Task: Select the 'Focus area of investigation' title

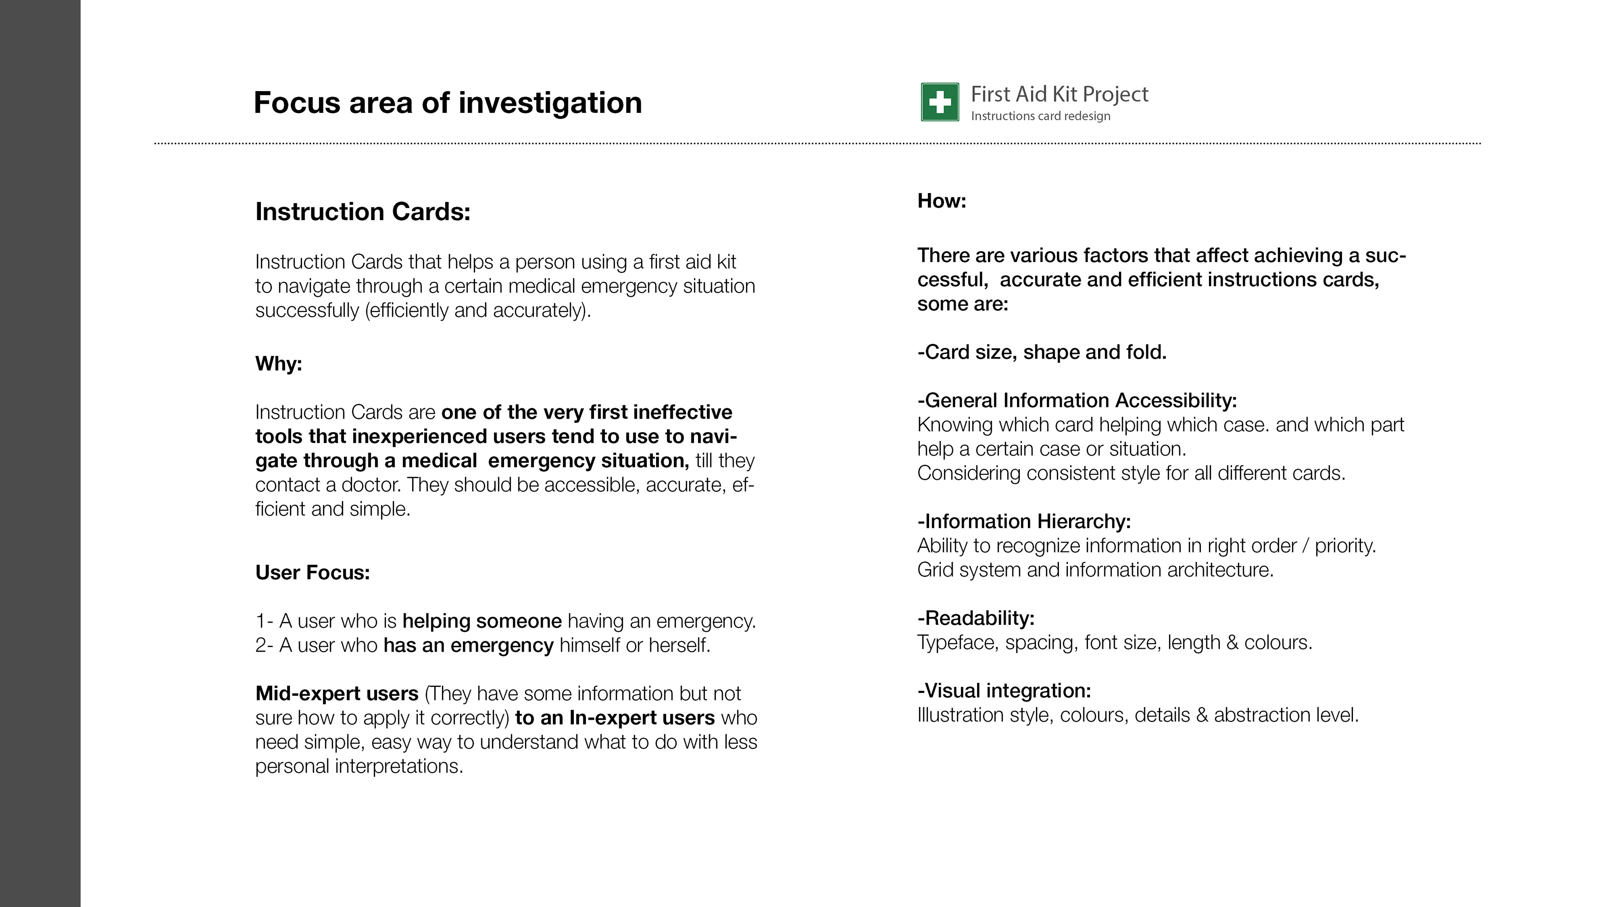Action: point(448,102)
